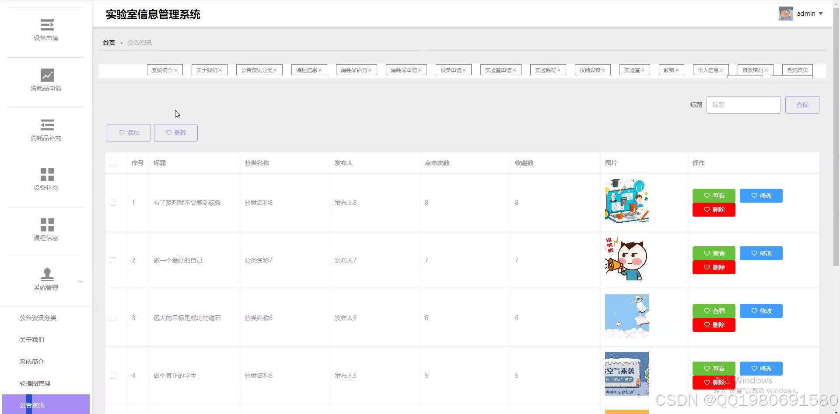Delete row 1 with red 删除 button
This screenshot has width=840, height=414.
point(714,210)
